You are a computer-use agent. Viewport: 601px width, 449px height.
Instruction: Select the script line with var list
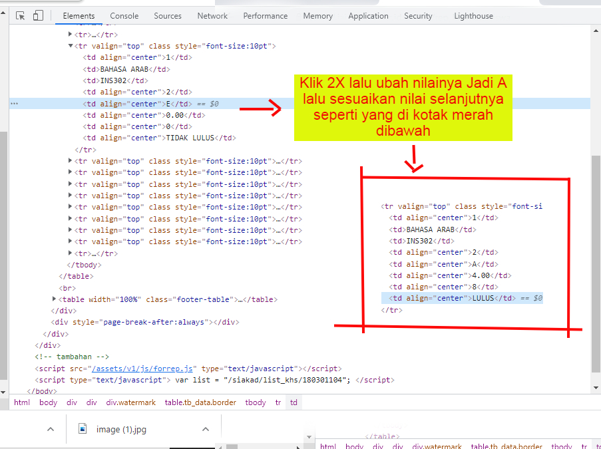[x=214, y=380]
